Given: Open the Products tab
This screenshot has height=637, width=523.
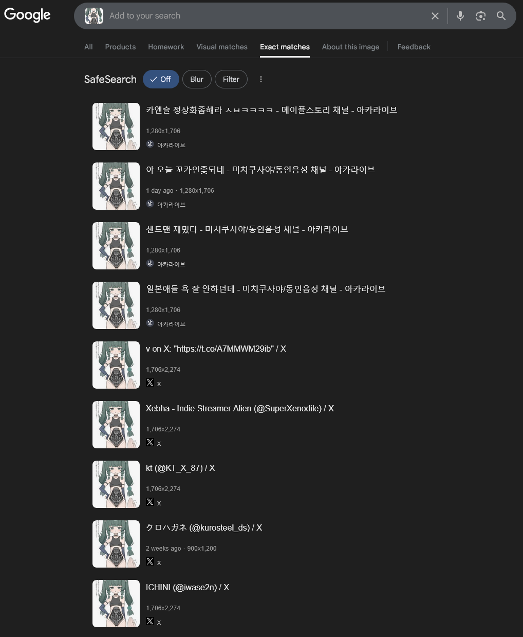Looking at the screenshot, I should pyautogui.click(x=120, y=47).
